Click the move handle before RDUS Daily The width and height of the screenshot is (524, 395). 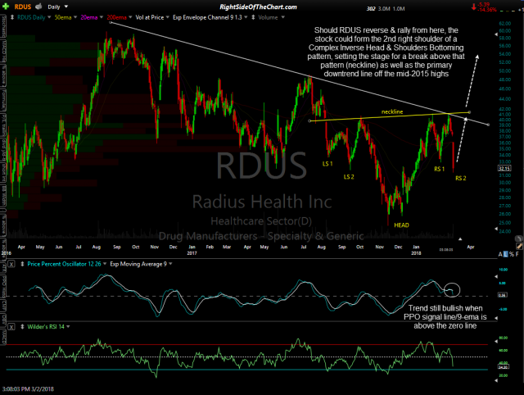[12, 17]
